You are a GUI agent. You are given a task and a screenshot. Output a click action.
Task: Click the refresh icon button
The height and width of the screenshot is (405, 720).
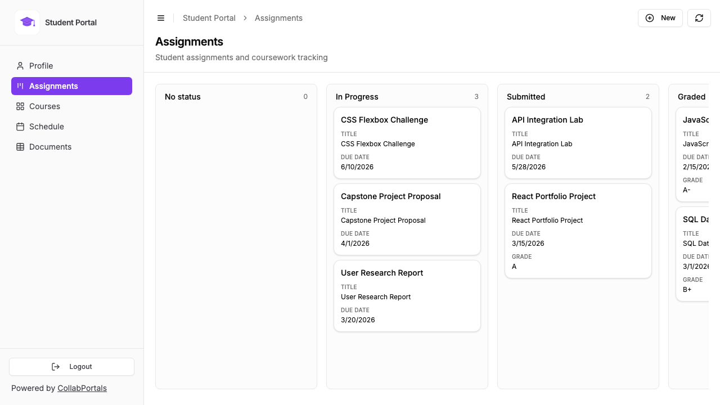[699, 18]
